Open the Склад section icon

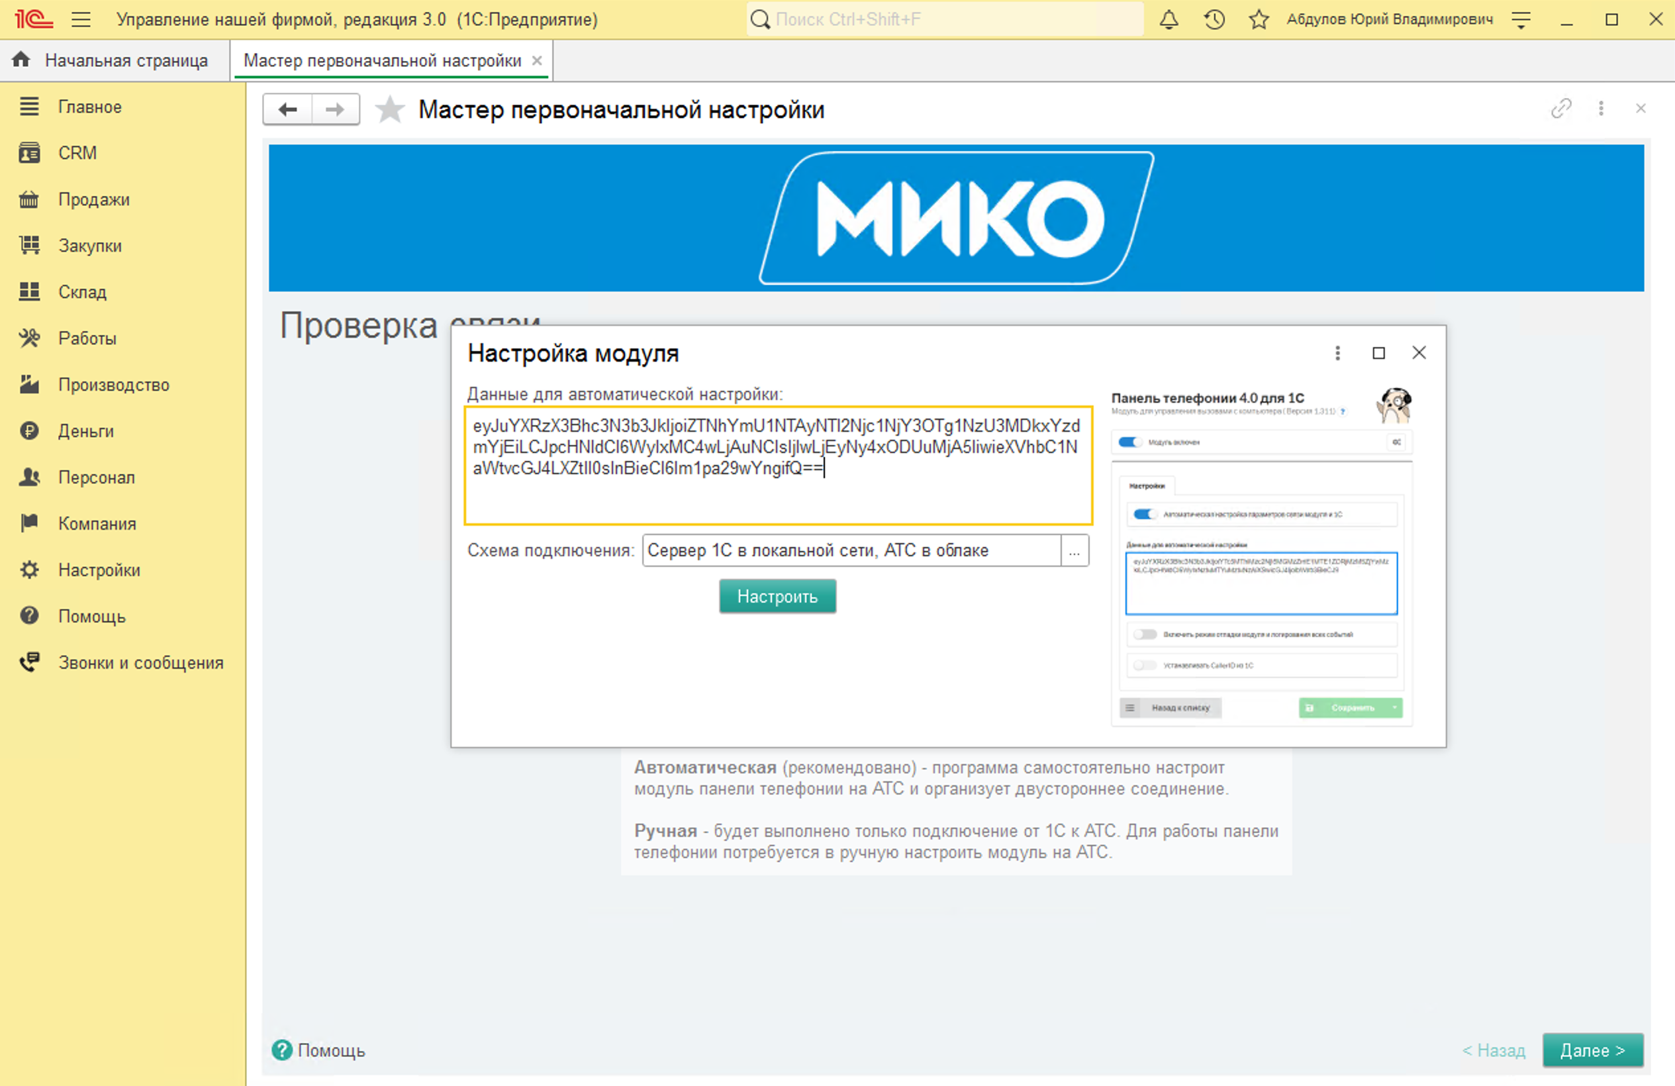(x=29, y=291)
